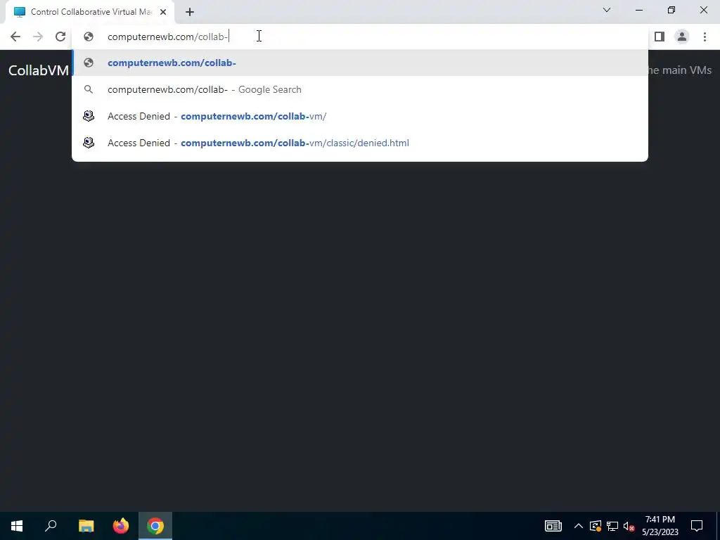Click the Chrome taskbar icon
The image size is (720, 540).
pyautogui.click(x=155, y=526)
